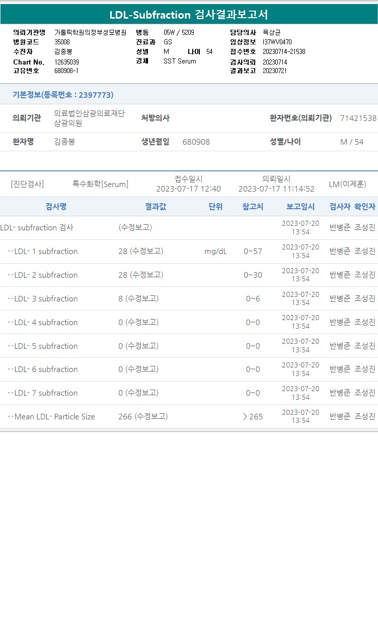Image resolution: width=378 pixels, height=623 pixels.
Task: Click the 결과값 column header
Action: tap(156, 206)
